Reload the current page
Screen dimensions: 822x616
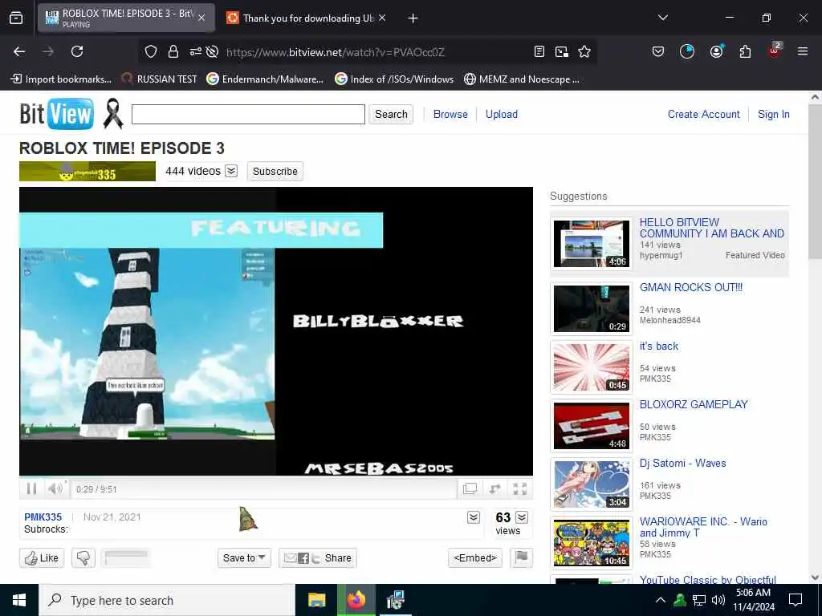click(77, 51)
